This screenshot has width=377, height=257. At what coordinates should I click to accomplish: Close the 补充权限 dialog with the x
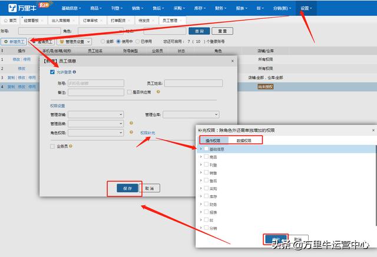tap(373, 130)
